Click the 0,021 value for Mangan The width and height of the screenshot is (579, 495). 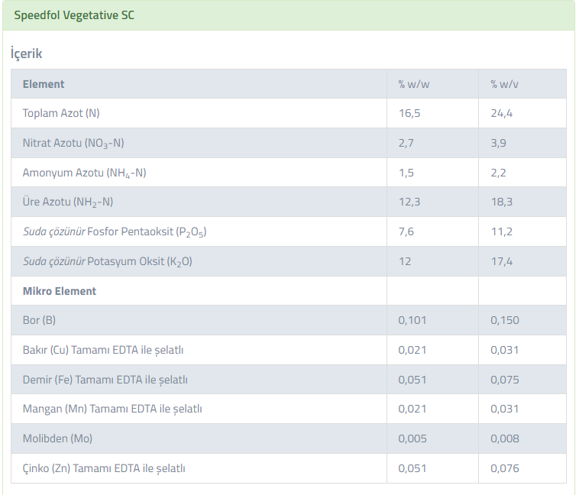412,409
